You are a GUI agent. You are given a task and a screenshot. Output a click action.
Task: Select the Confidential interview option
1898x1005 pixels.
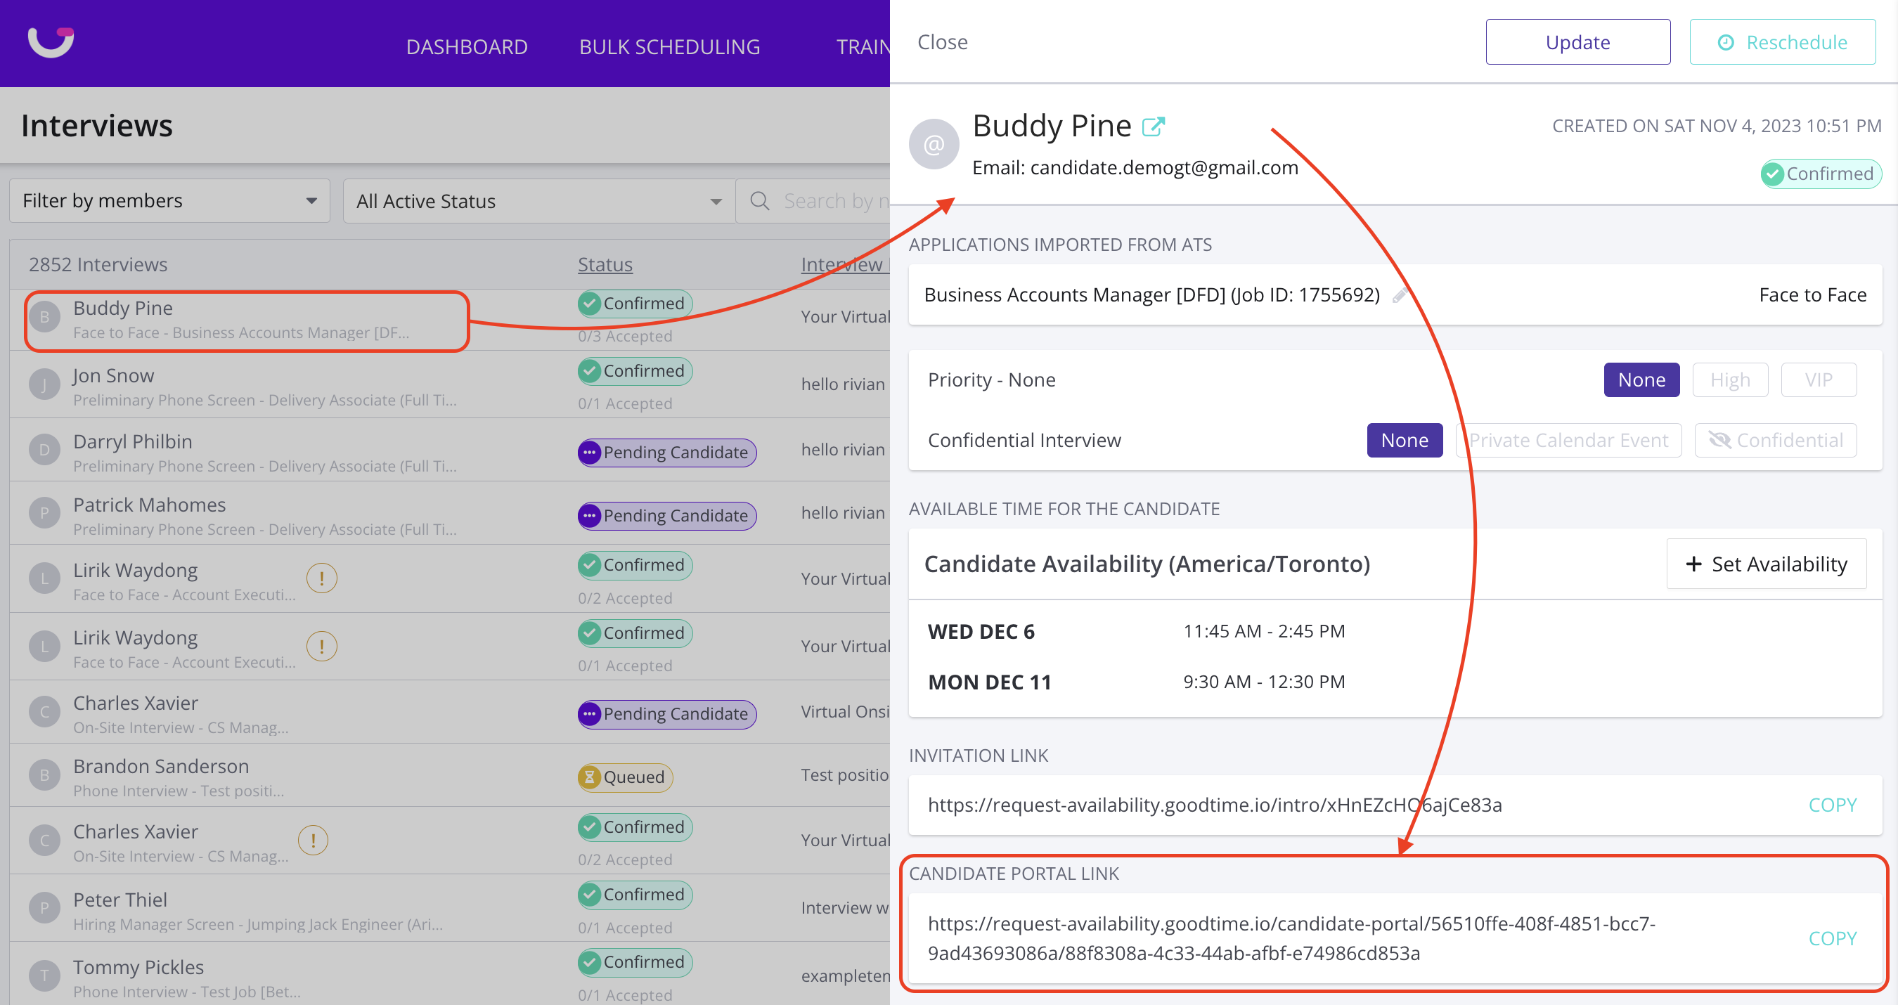tap(1775, 440)
